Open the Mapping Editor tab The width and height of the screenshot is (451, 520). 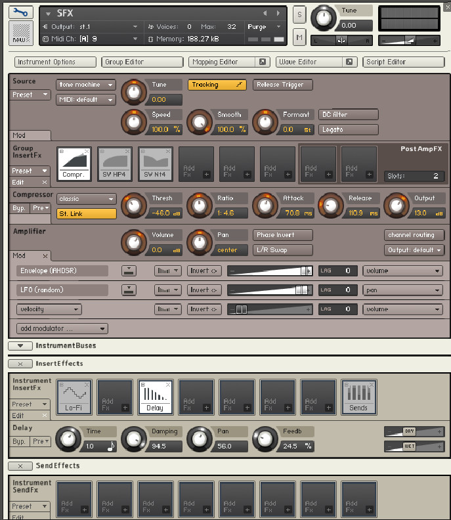click(223, 62)
